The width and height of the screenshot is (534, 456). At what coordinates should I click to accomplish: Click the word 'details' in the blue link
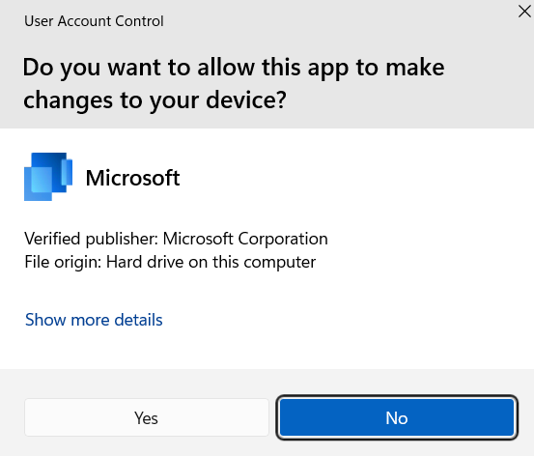tap(138, 320)
